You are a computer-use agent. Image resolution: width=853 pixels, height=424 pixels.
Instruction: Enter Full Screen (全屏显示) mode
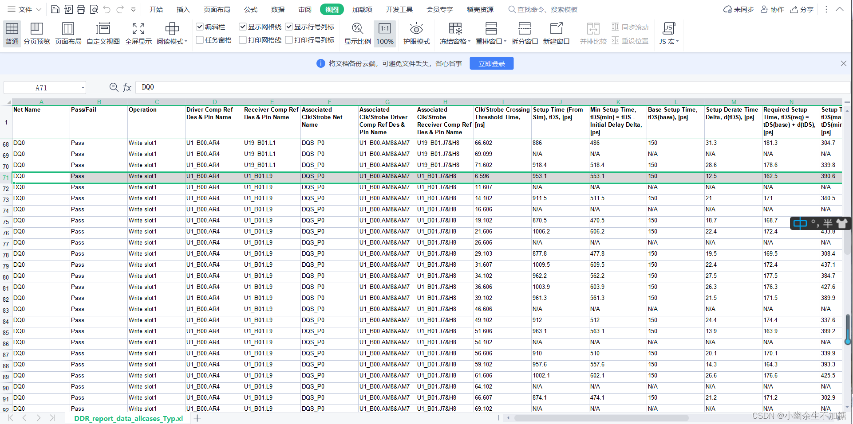pyautogui.click(x=138, y=34)
